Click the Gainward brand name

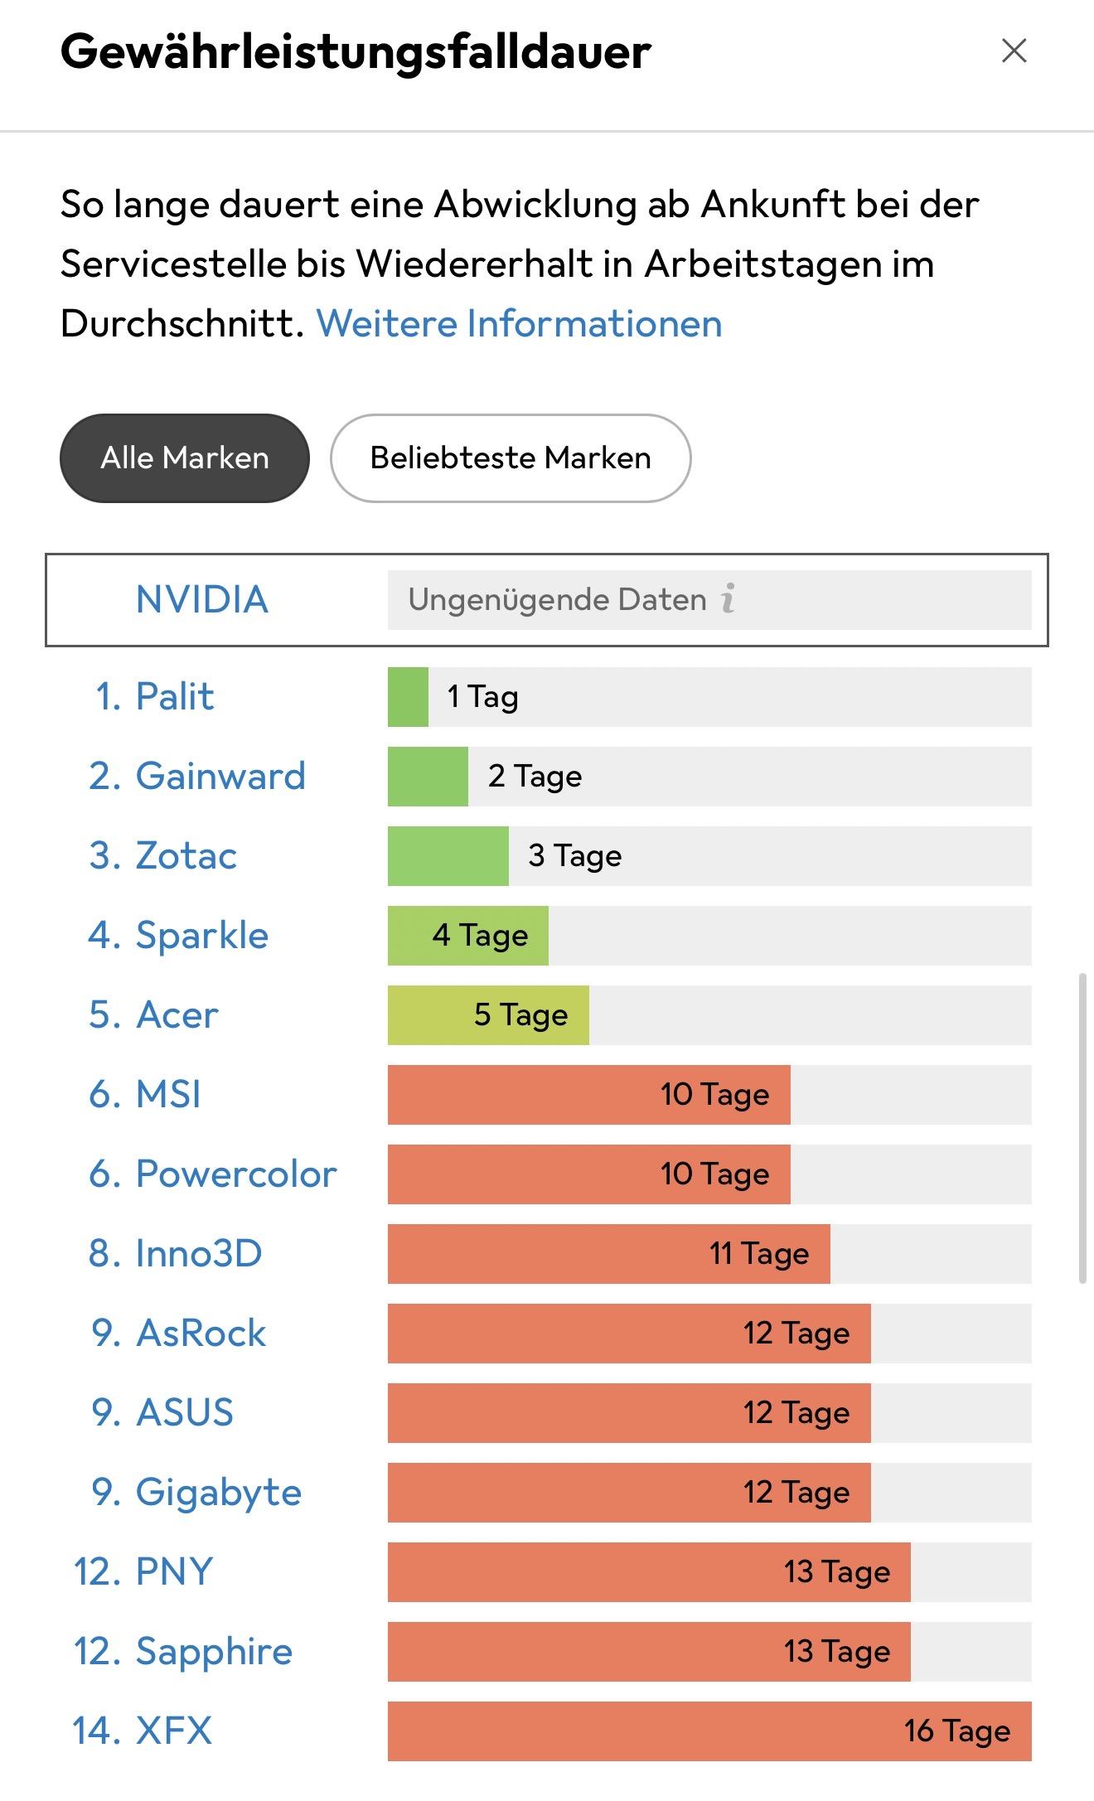(x=220, y=776)
